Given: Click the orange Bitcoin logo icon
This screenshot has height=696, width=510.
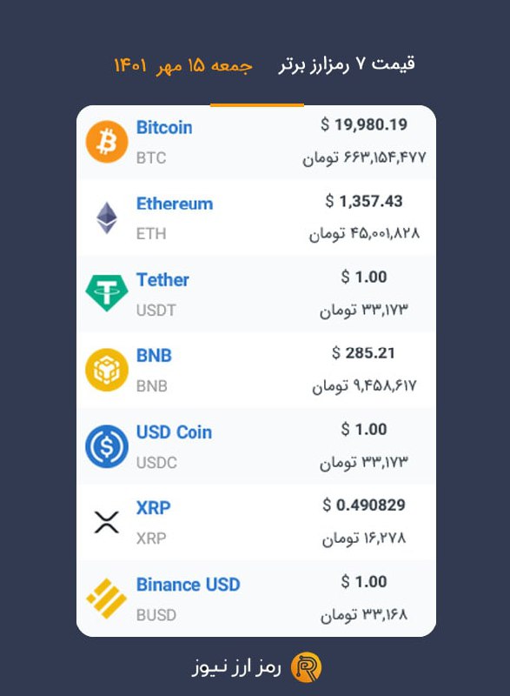Looking at the screenshot, I should [x=107, y=142].
